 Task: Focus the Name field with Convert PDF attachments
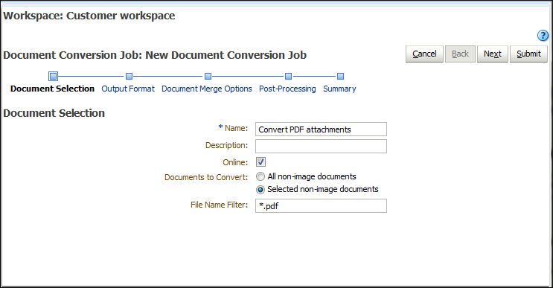tap(321, 129)
